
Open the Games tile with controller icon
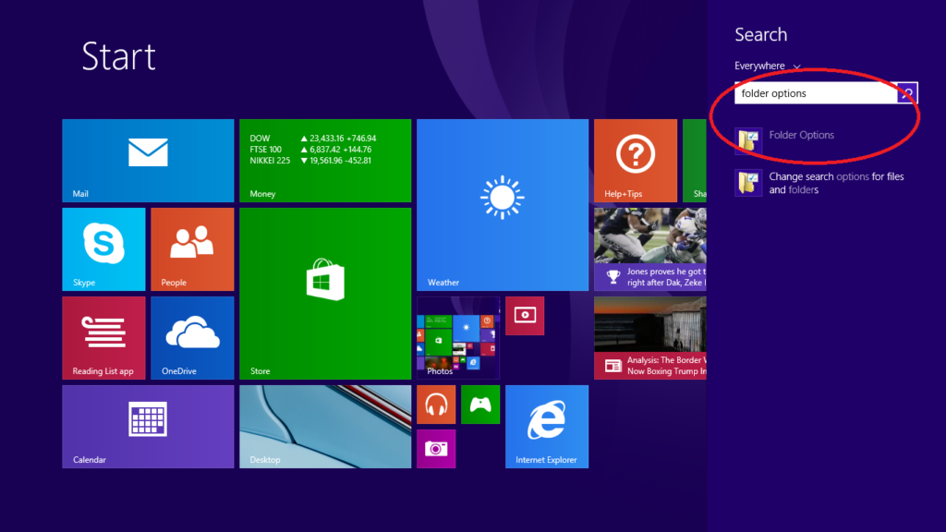point(480,405)
